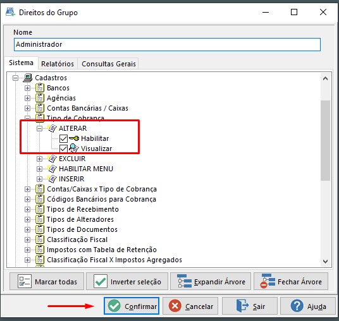Screen dimensions: 339x321
Task: Click the Direitos do Grupo window icon
Action: click(x=10, y=12)
